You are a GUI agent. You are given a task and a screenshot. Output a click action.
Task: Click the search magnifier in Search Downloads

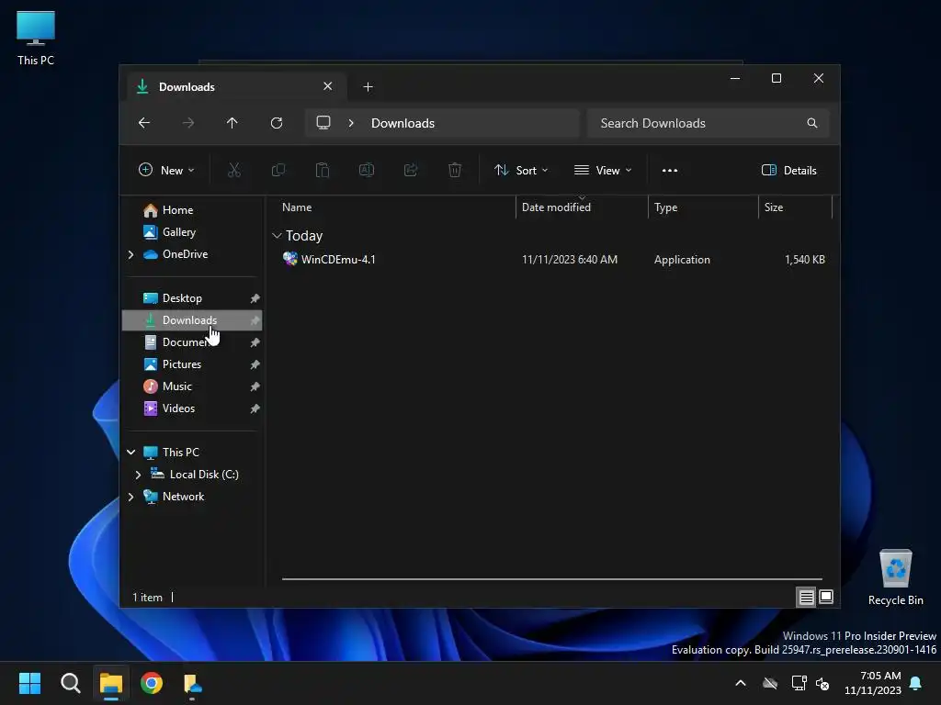[812, 123]
